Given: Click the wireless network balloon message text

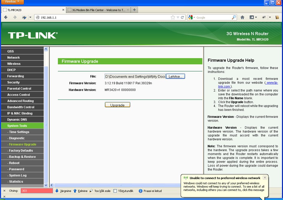Looking at the screenshot, I should pos(224,187).
